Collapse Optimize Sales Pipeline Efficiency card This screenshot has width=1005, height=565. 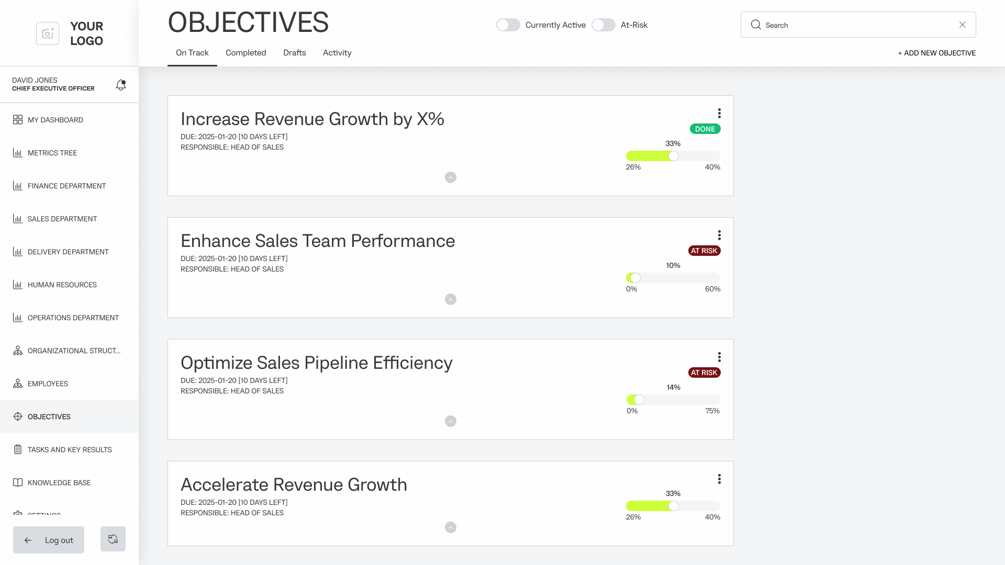451,421
